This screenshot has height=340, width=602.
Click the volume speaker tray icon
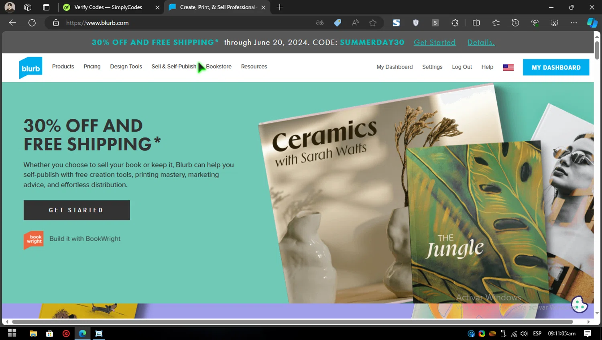point(524,334)
